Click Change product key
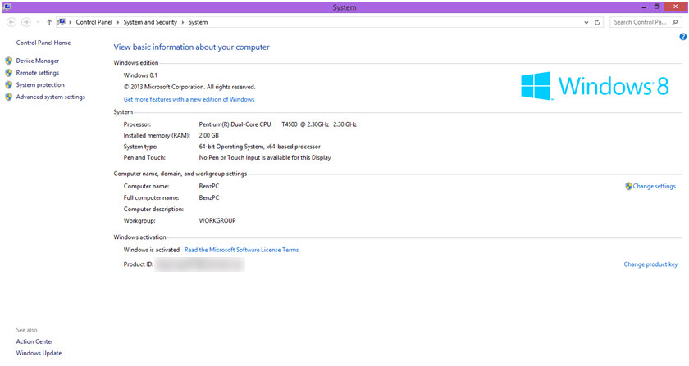This screenshot has width=689, height=366. click(650, 264)
